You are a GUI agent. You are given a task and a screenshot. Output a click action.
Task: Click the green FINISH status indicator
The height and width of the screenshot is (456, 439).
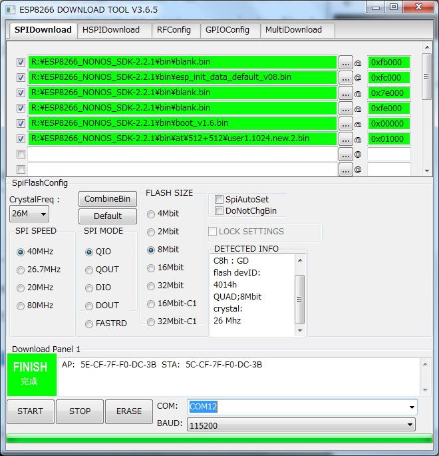click(32, 375)
